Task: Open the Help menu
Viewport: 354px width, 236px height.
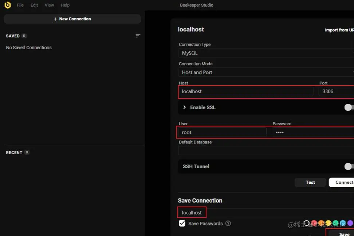Action: pos(65,5)
